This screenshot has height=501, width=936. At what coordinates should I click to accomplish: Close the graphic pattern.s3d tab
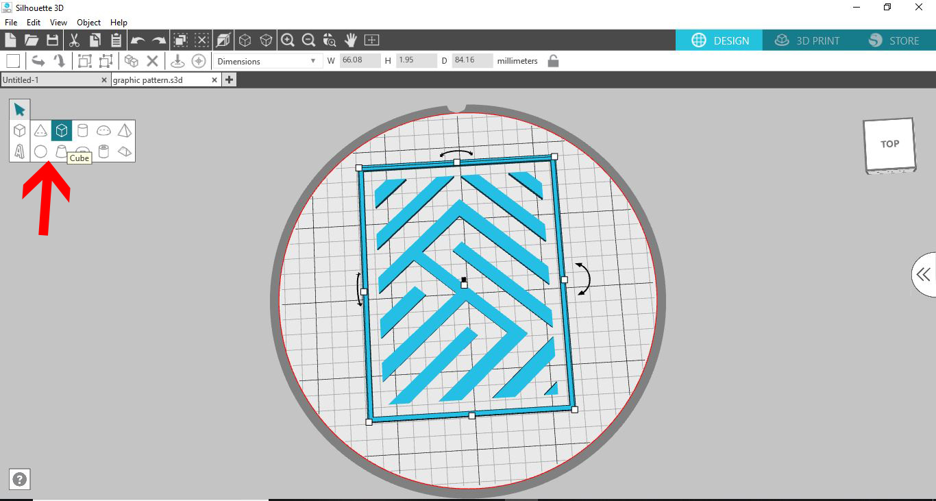coord(214,80)
